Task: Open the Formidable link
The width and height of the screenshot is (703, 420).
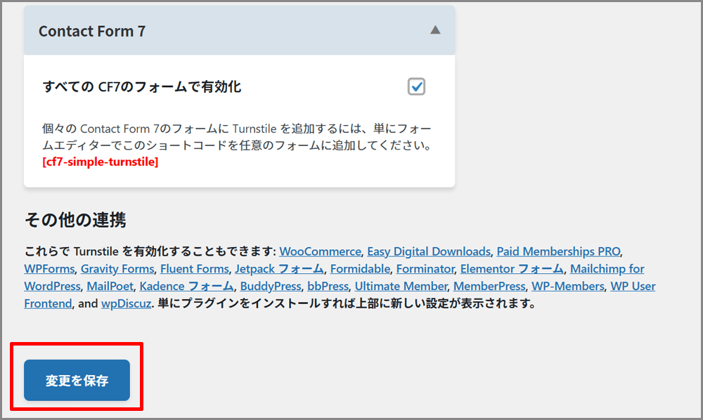Action: (360, 269)
